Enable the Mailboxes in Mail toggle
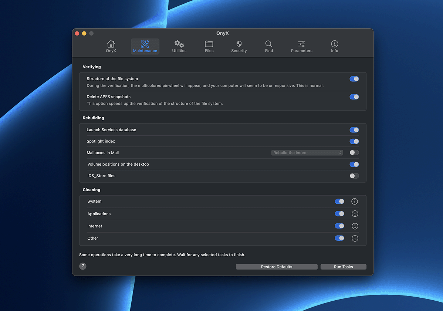The height and width of the screenshot is (311, 443). [x=354, y=153]
